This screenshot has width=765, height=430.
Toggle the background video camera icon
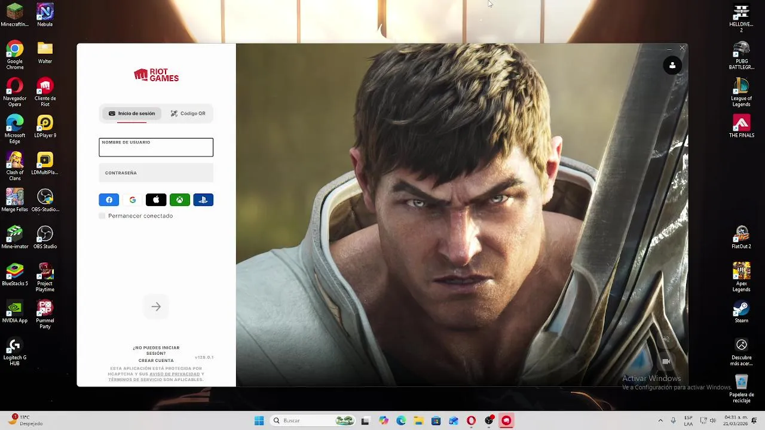(666, 361)
